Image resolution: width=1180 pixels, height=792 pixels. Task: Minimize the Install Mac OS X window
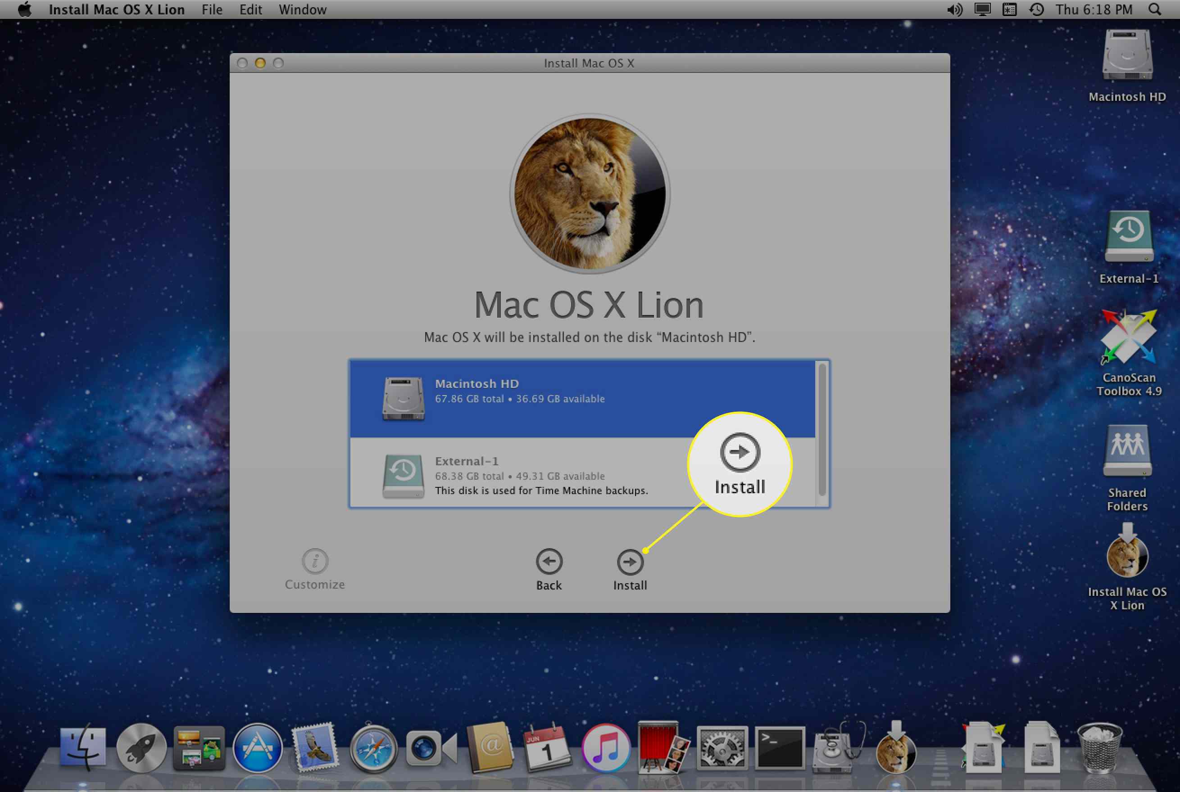pyautogui.click(x=260, y=63)
